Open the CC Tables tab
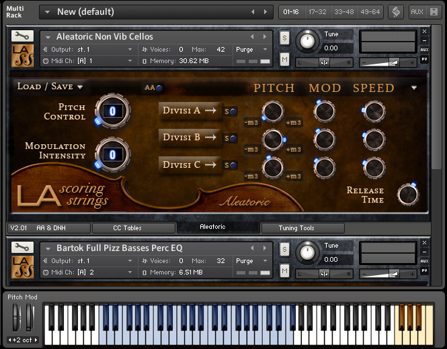 (133, 228)
